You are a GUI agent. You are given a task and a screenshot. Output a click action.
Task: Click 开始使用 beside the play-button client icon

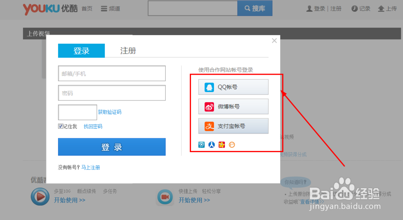[70, 200]
